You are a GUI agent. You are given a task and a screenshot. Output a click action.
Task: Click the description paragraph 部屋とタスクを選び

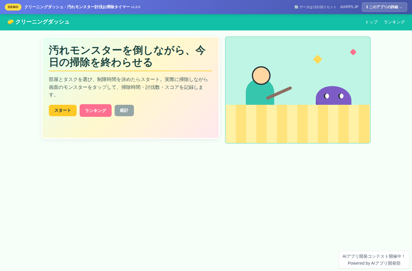point(128,87)
